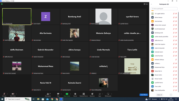Open File Explorer from taskbar
The image size is (179, 101).
click(x=38, y=99)
